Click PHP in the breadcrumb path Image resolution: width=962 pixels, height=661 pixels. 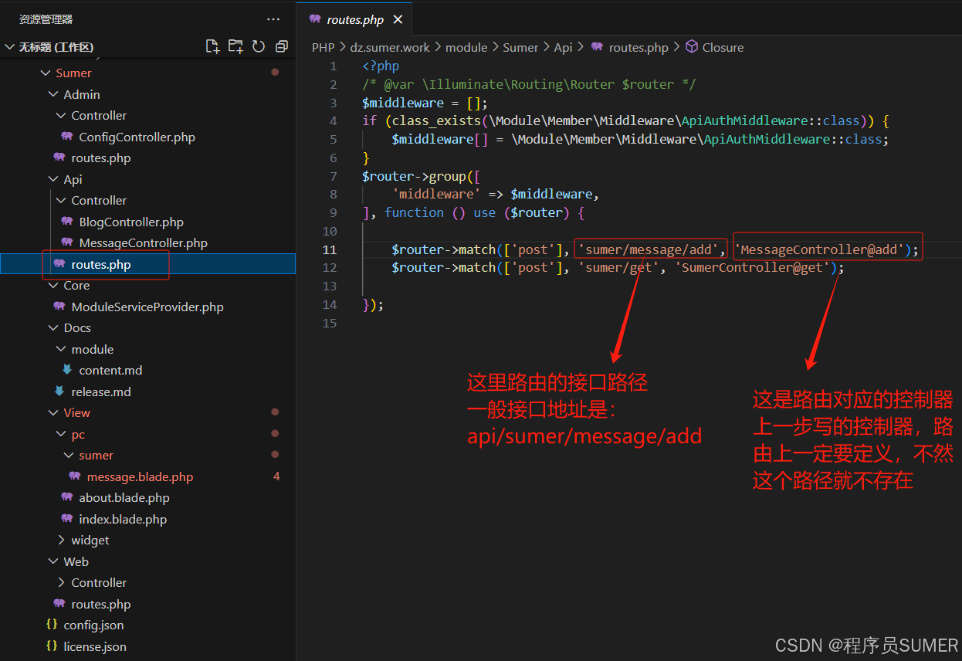[323, 47]
